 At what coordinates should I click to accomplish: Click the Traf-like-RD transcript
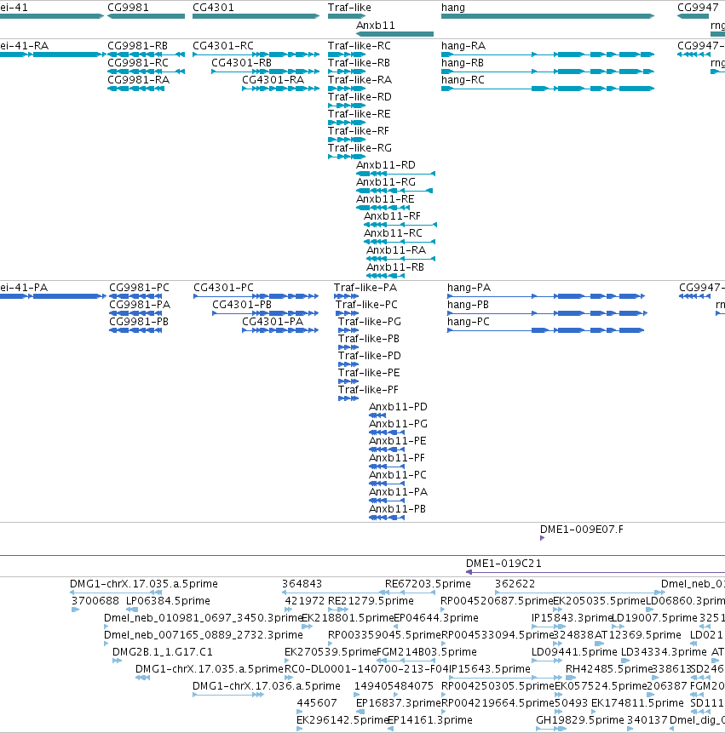click(x=347, y=106)
